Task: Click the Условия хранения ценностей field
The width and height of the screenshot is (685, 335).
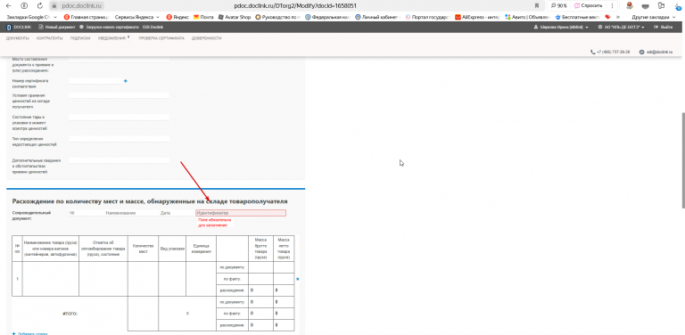Action: pos(119,95)
